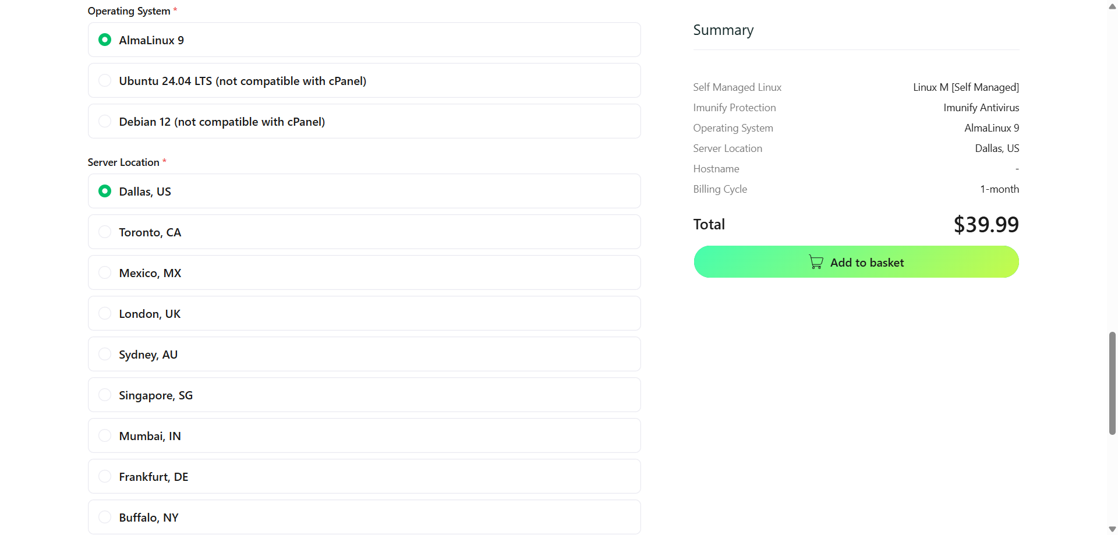Choose Debian 12 operating system

pos(364,121)
